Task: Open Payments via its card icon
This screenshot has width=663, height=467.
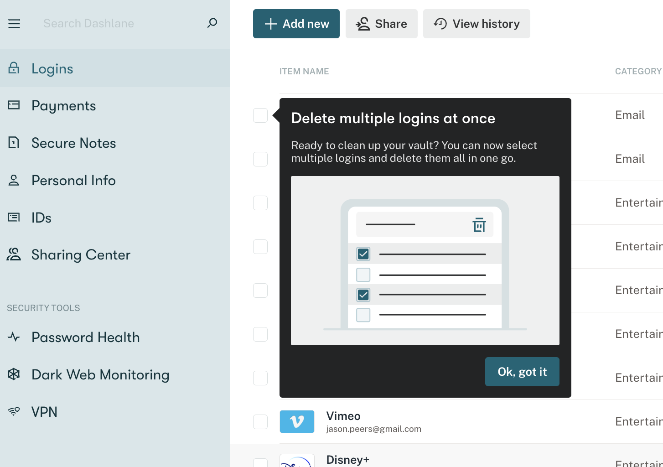Action: 14,105
